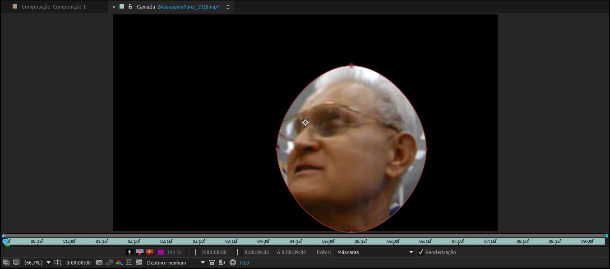This screenshot has height=269, width=610.
Task: Click the always preview this view icon
Action: (x=6, y=262)
